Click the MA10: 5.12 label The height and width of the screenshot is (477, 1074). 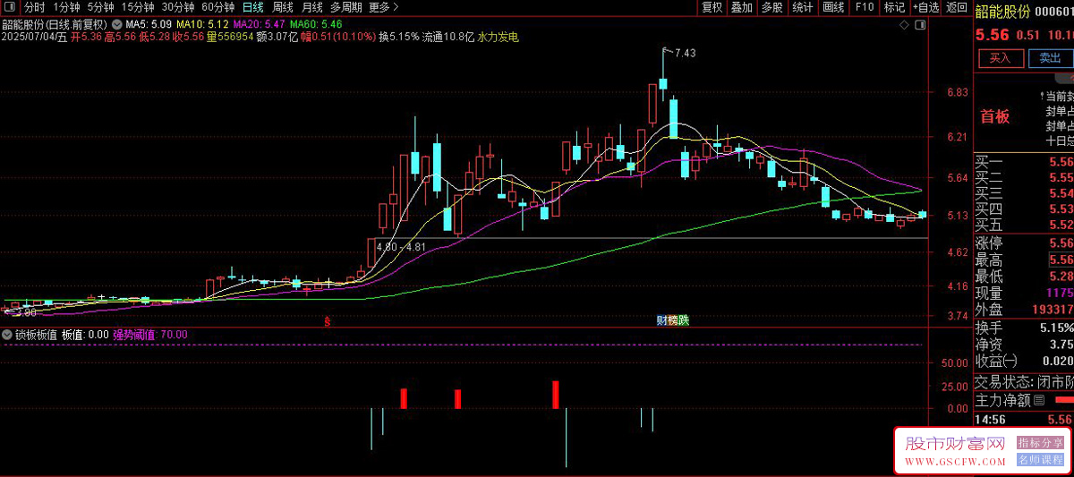pos(201,23)
